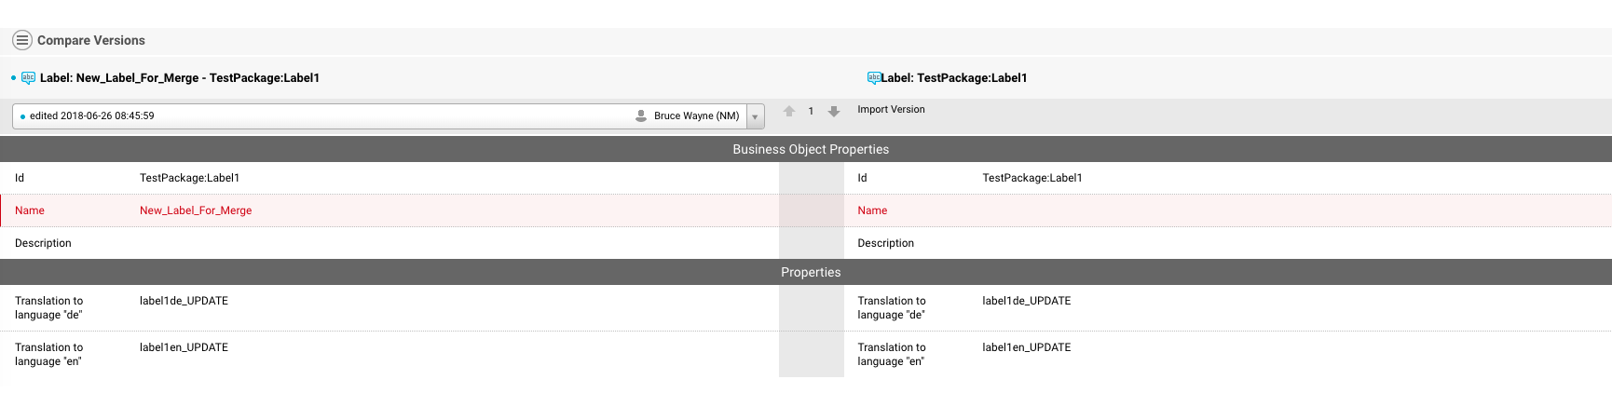Click the Business Object Properties section header
The width and height of the screenshot is (1612, 420).
coord(810,149)
